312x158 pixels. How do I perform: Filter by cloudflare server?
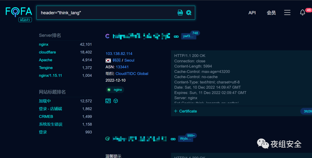pos(47,52)
